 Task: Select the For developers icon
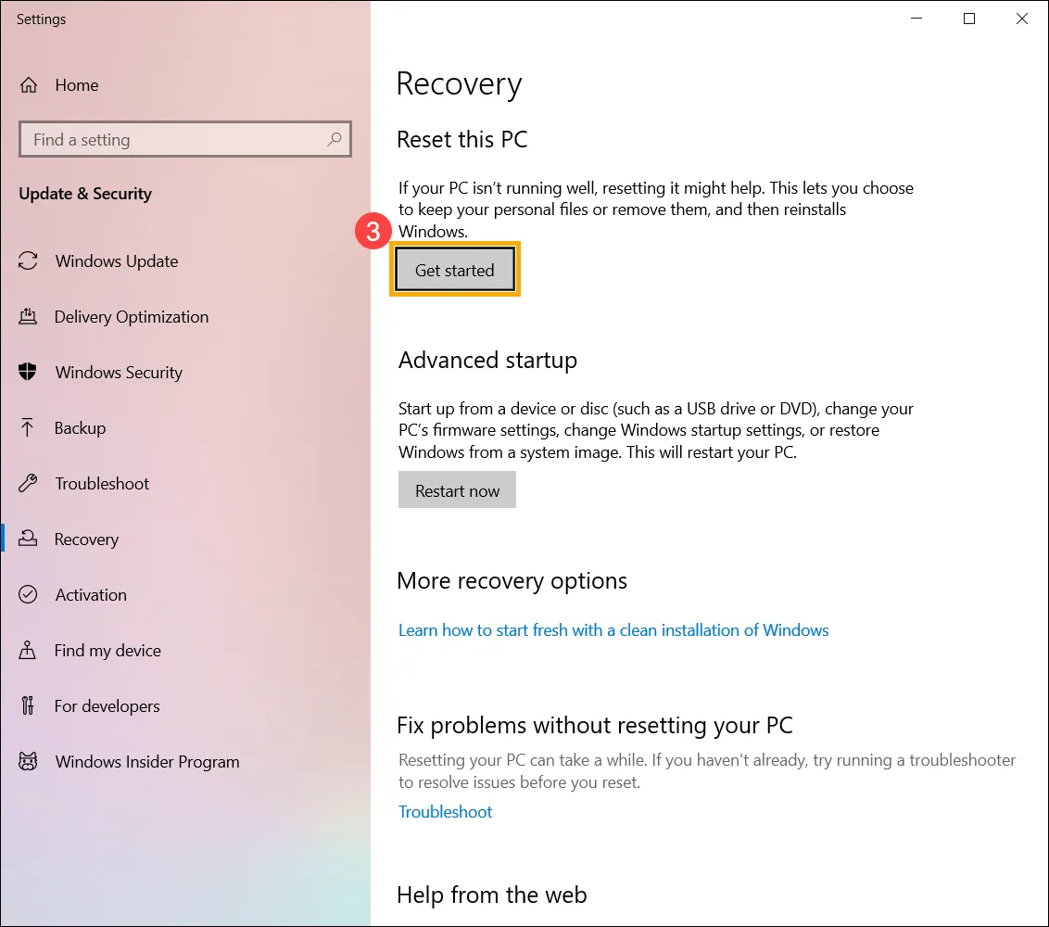[29, 705]
